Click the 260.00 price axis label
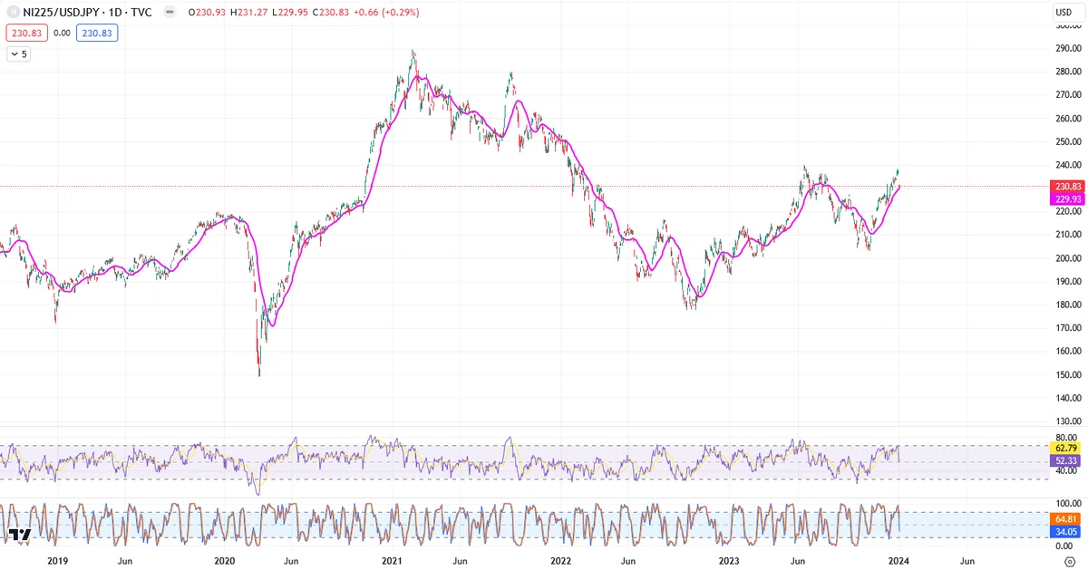The image size is (1088, 570). point(1067,119)
